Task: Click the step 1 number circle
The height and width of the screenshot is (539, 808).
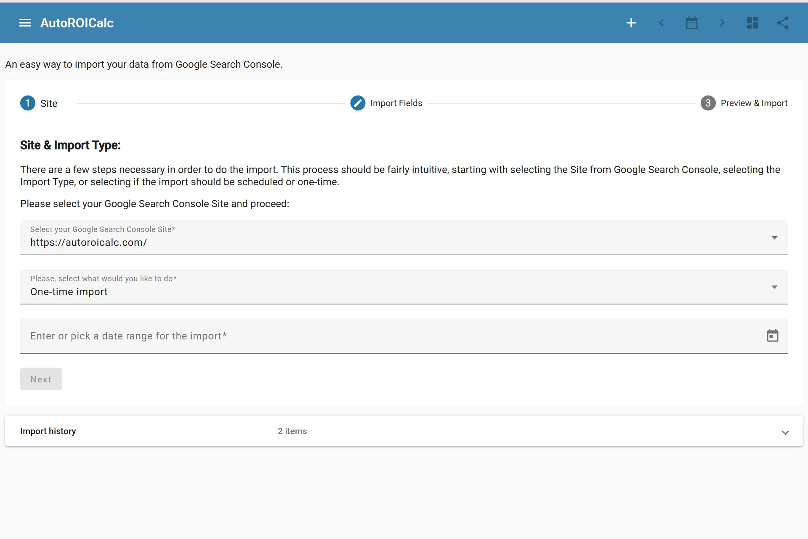Action: click(x=28, y=103)
